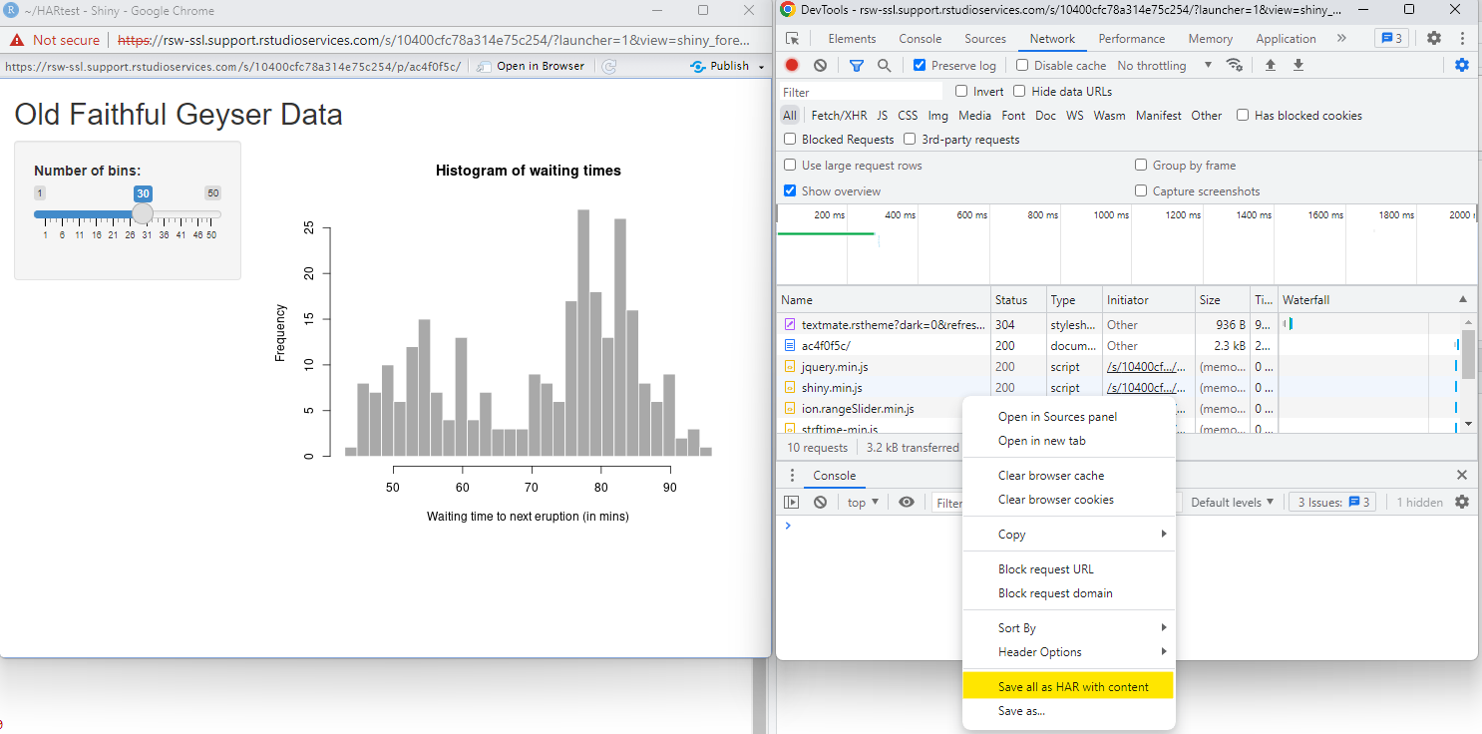This screenshot has width=1482, height=734.
Task: Open blue Network settings gear
Action: [x=1461, y=66]
